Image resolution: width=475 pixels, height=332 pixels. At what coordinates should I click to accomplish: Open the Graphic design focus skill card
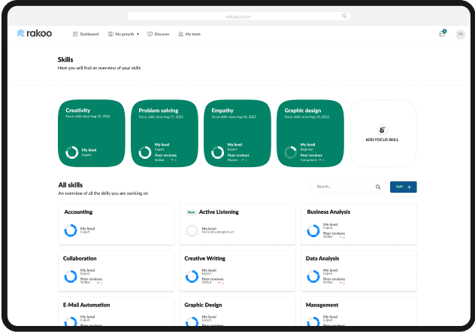point(310,133)
